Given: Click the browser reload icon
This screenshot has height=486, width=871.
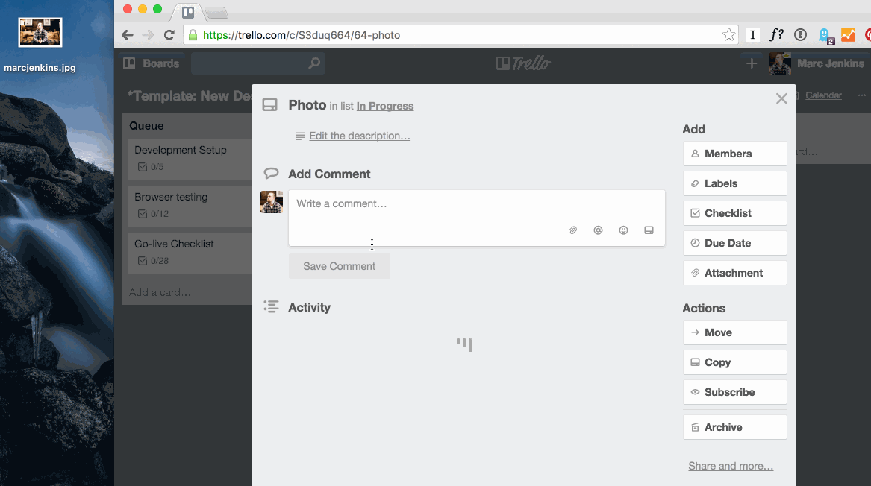Looking at the screenshot, I should tap(169, 34).
